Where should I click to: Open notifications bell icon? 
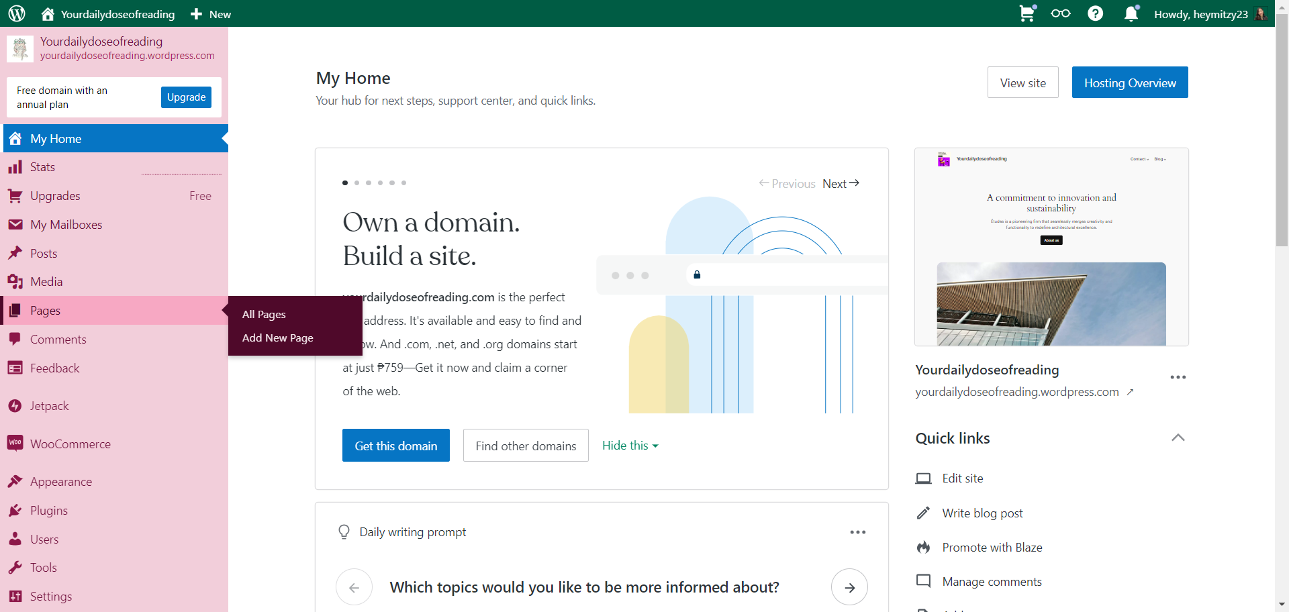pyautogui.click(x=1131, y=13)
